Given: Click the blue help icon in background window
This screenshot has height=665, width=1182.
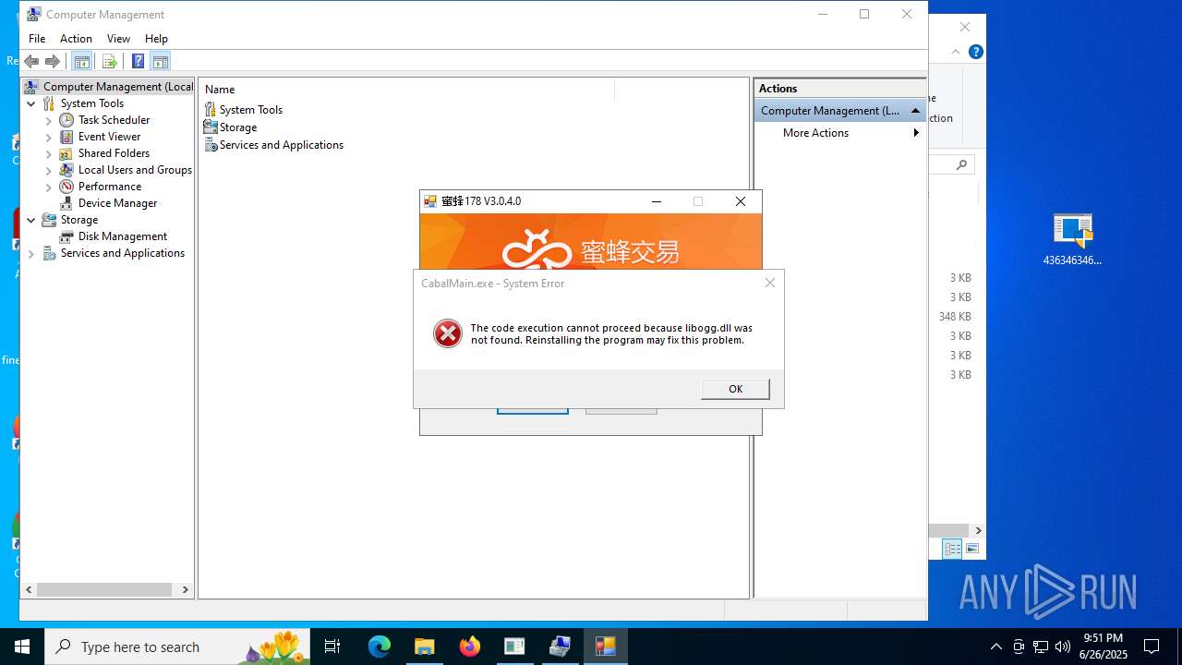Looking at the screenshot, I should tap(975, 52).
